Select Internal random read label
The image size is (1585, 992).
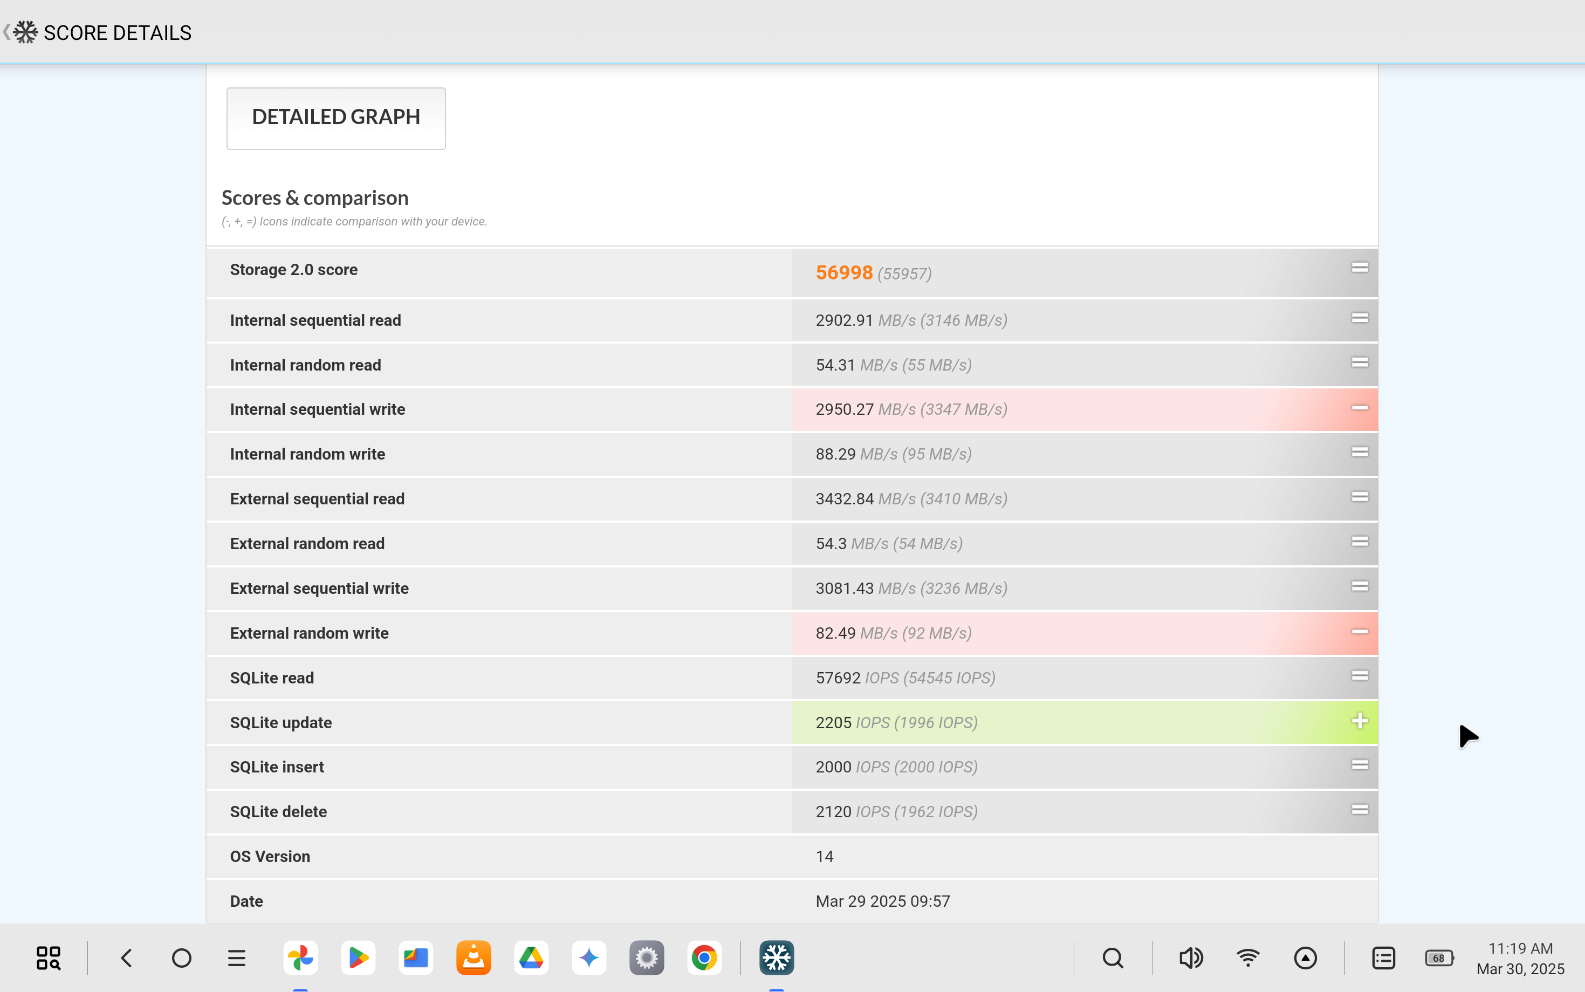tap(306, 365)
